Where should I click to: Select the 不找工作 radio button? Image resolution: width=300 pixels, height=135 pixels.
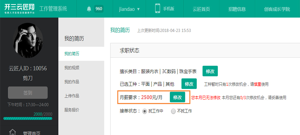pos(173,111)
